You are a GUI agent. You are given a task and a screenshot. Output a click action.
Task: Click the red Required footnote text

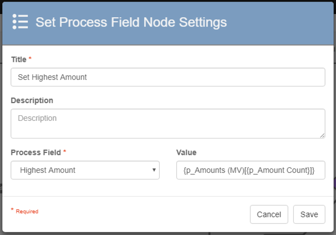[x=27, y=212]
